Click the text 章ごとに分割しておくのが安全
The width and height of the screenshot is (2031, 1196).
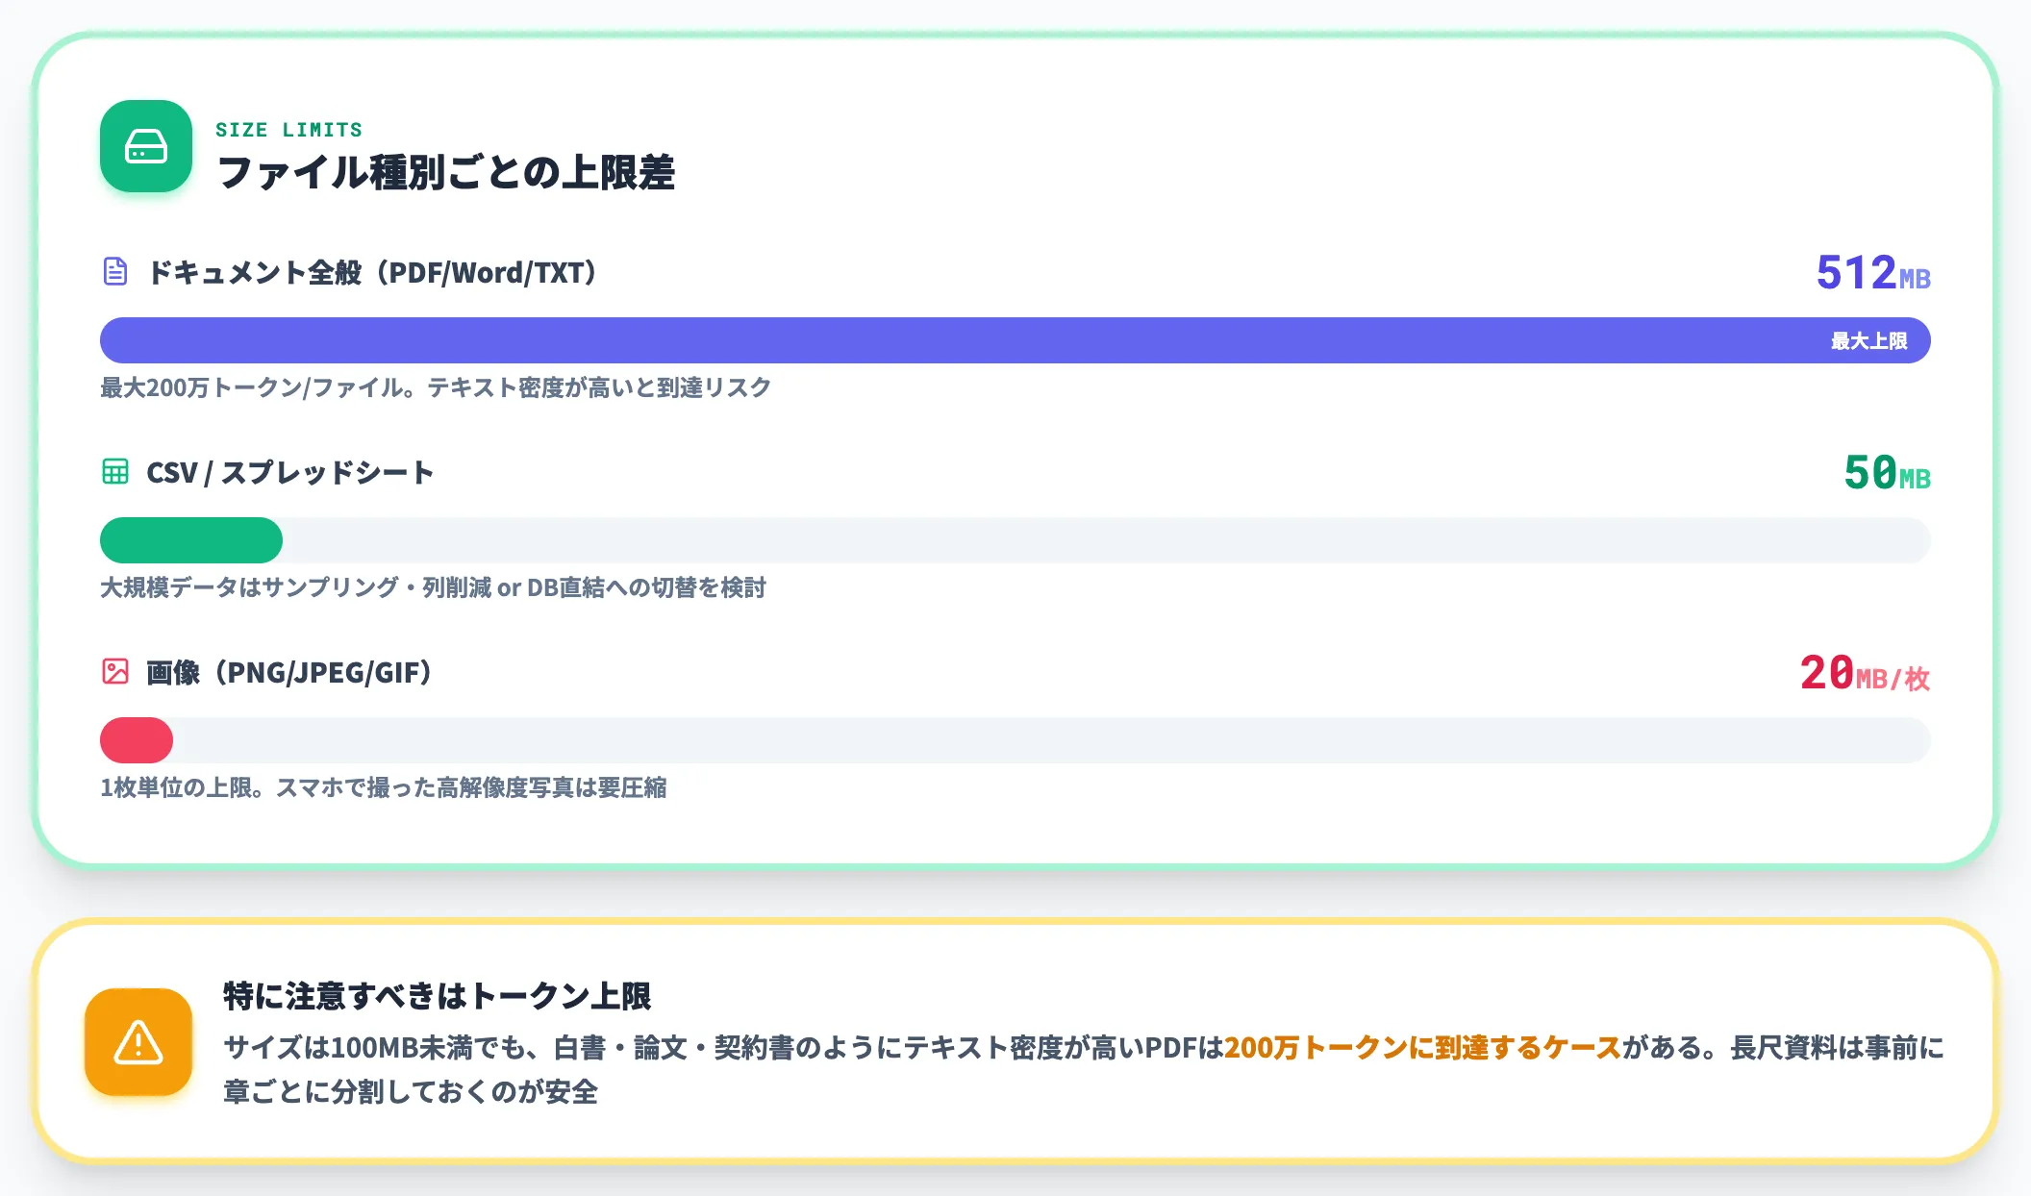point(411,1092)
